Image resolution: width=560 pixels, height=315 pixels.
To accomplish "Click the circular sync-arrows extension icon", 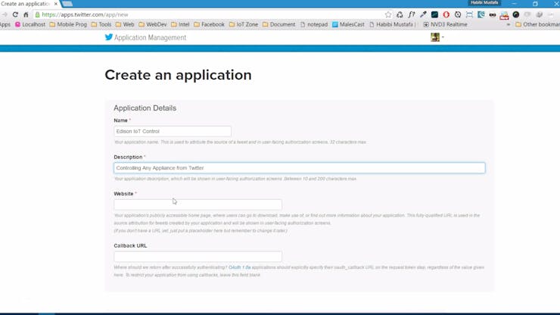I will (458, 14).
